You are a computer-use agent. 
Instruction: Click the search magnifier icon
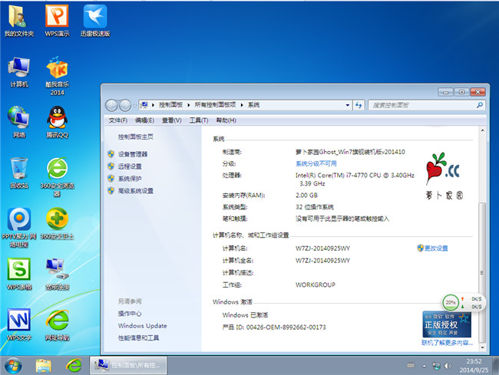[x=480, y=105]
